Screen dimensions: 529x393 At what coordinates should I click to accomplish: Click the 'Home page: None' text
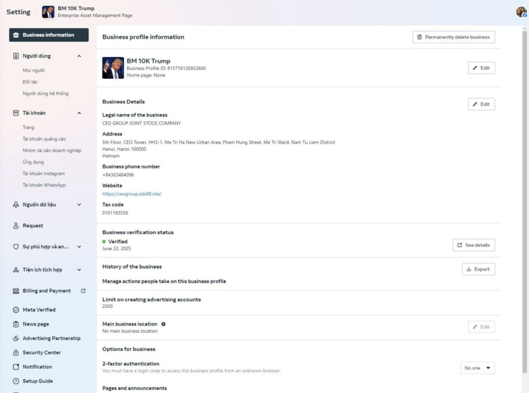[146, 75]
